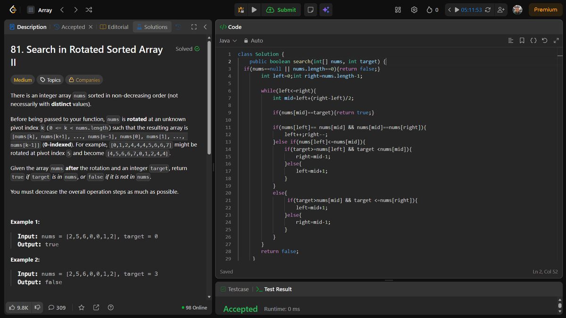Click the debug bug icon

tap(241, 10)
